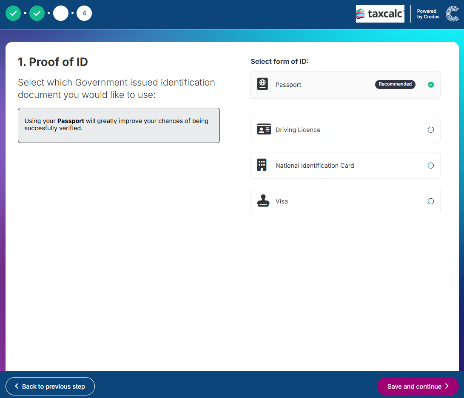Go to step 4 in progress indicator

click(84, 13)
